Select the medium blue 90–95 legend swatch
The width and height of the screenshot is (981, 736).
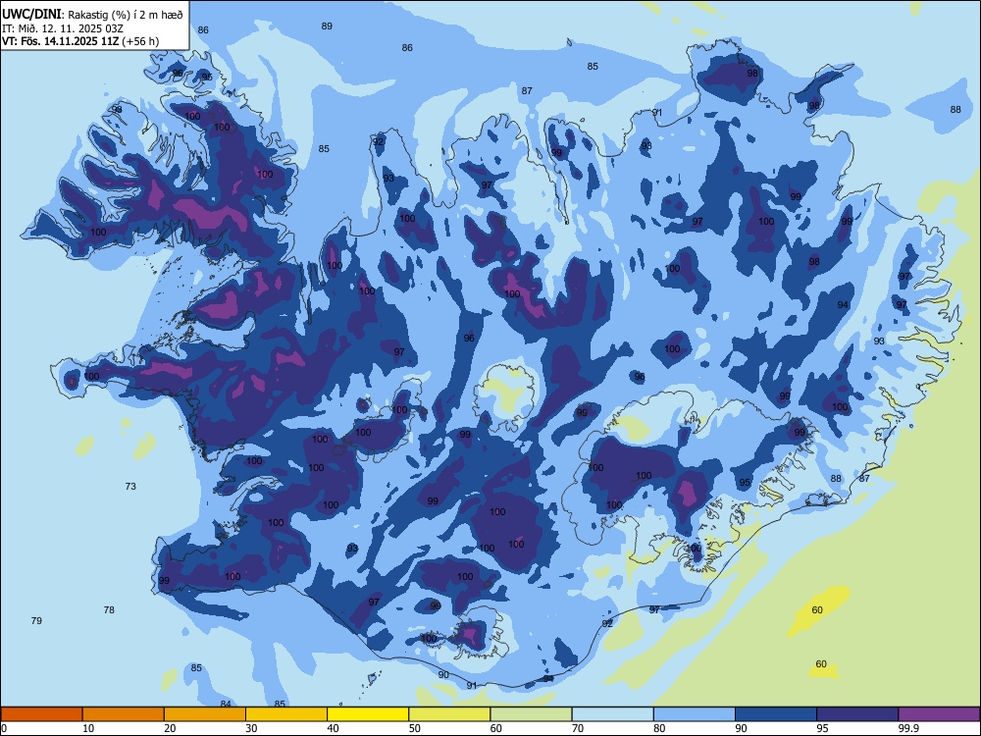pyautogui.click(x=776, y=714)
